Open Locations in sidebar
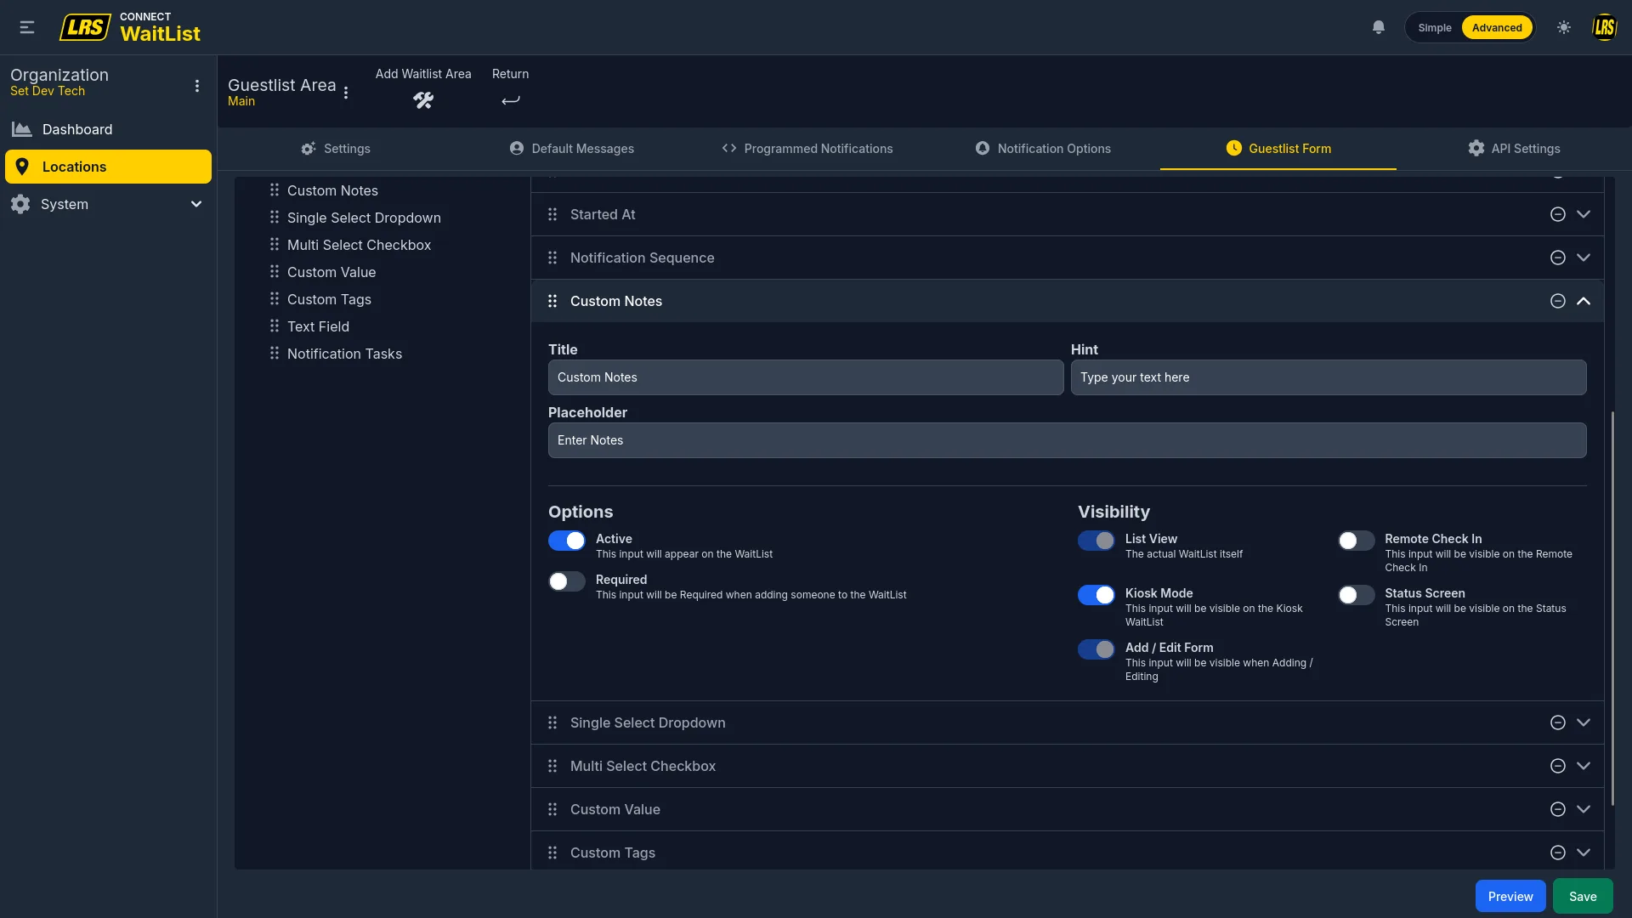 click(x=108, y=167)
